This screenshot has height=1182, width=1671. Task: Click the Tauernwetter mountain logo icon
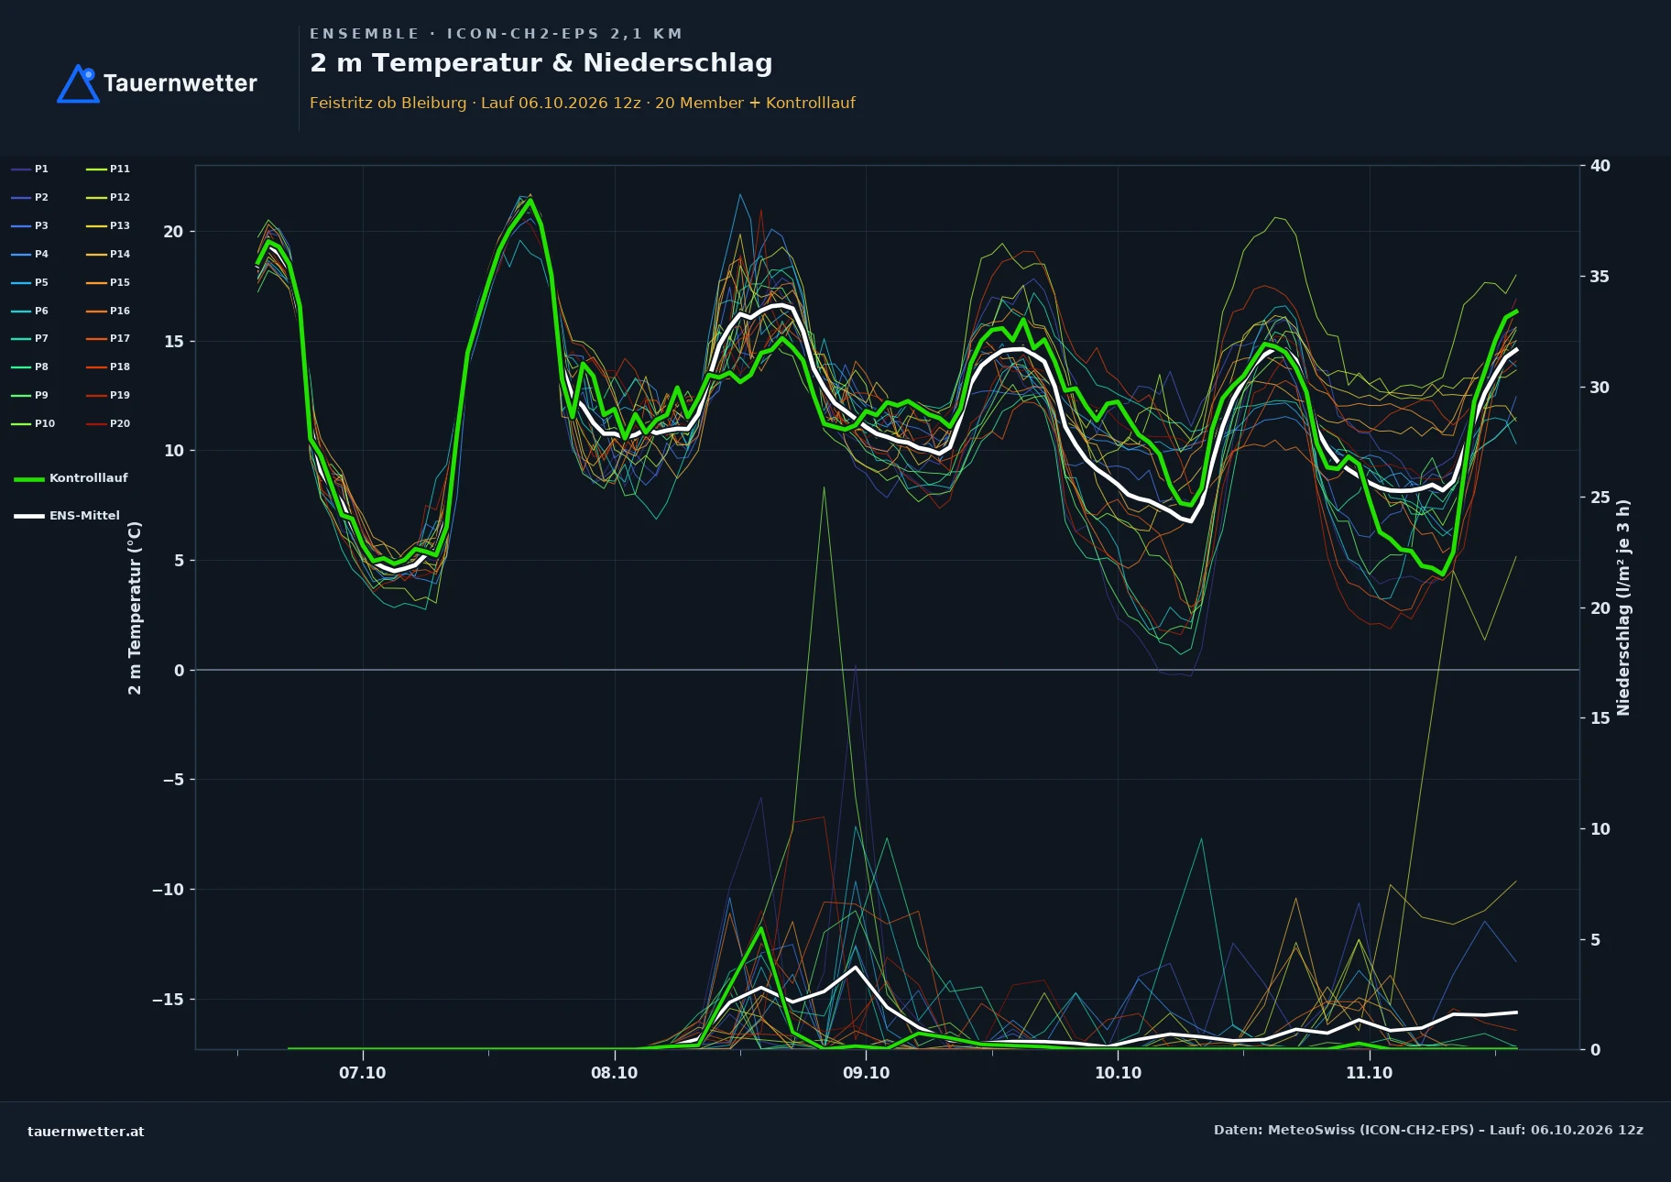(79, 83)
